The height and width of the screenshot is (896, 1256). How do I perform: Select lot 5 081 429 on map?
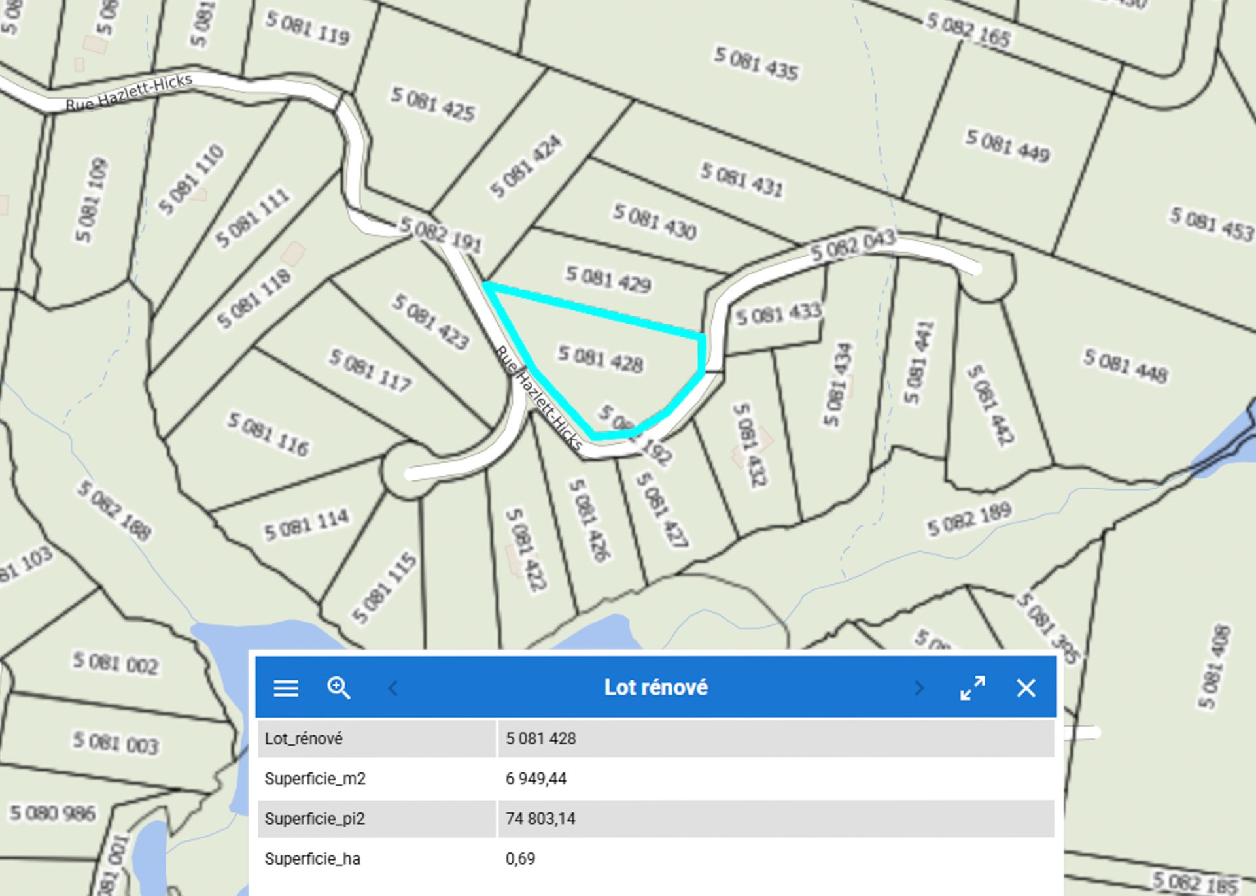point(608,280)
